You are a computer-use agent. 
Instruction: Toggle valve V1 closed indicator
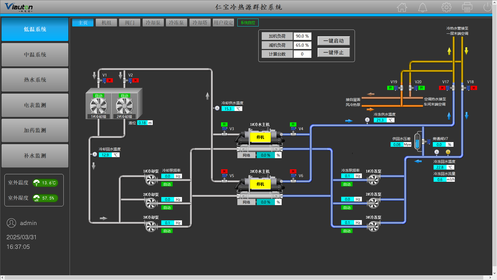point(109,81)
